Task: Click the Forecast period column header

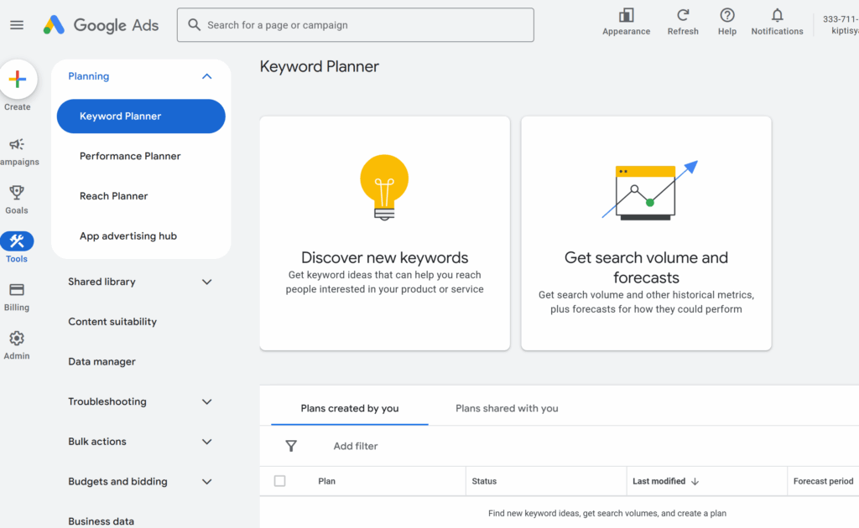Action: point(823,482)
